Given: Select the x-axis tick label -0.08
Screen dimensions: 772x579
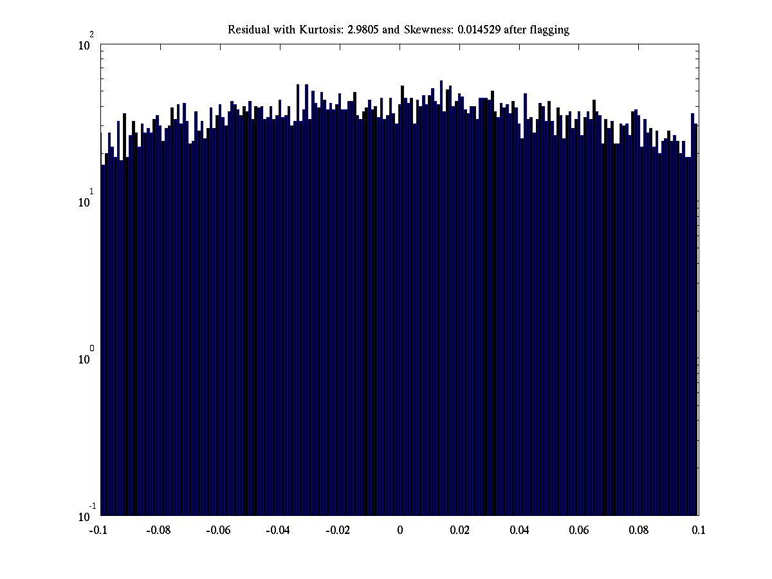Looking at the screenshot, I should pyautogui.click(x=158, y=531).
